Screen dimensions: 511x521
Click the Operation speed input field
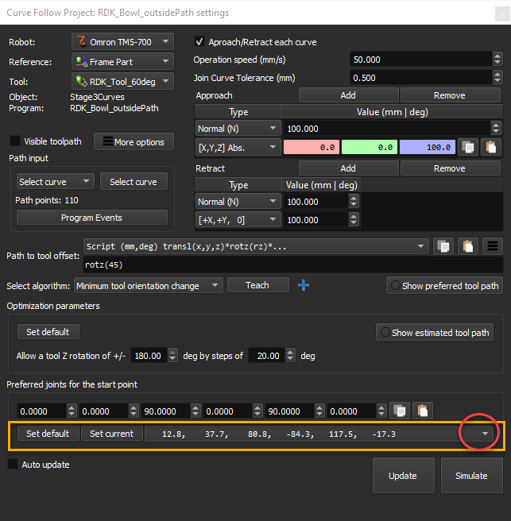pyautogui.click(x=426, y=60)
